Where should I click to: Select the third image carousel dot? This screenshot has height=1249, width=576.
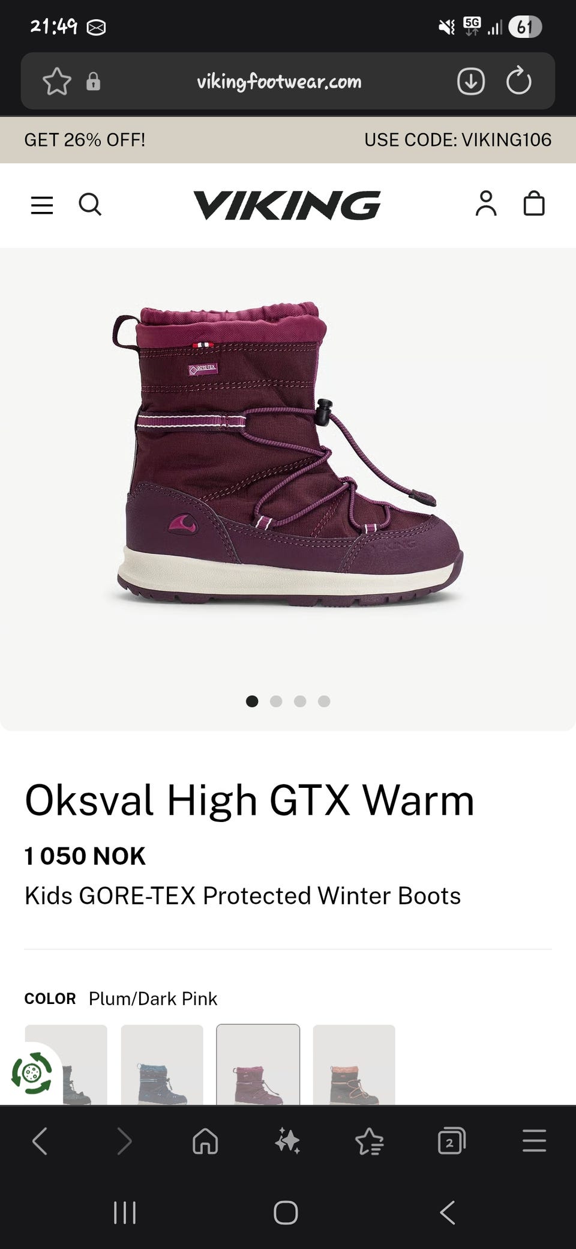tap(300, 701)
